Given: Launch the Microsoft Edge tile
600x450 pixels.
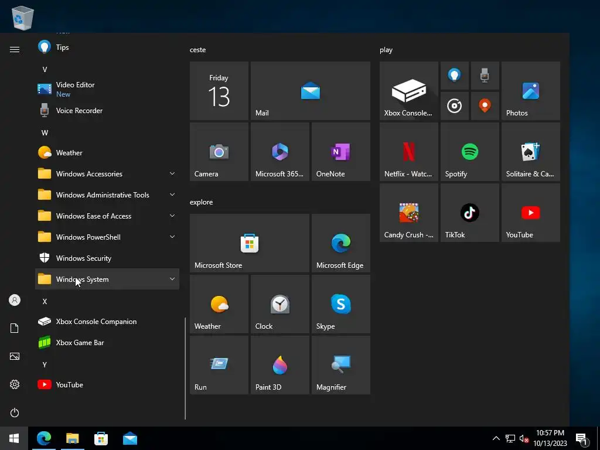Looking at the screenshot, I should 341,243.
